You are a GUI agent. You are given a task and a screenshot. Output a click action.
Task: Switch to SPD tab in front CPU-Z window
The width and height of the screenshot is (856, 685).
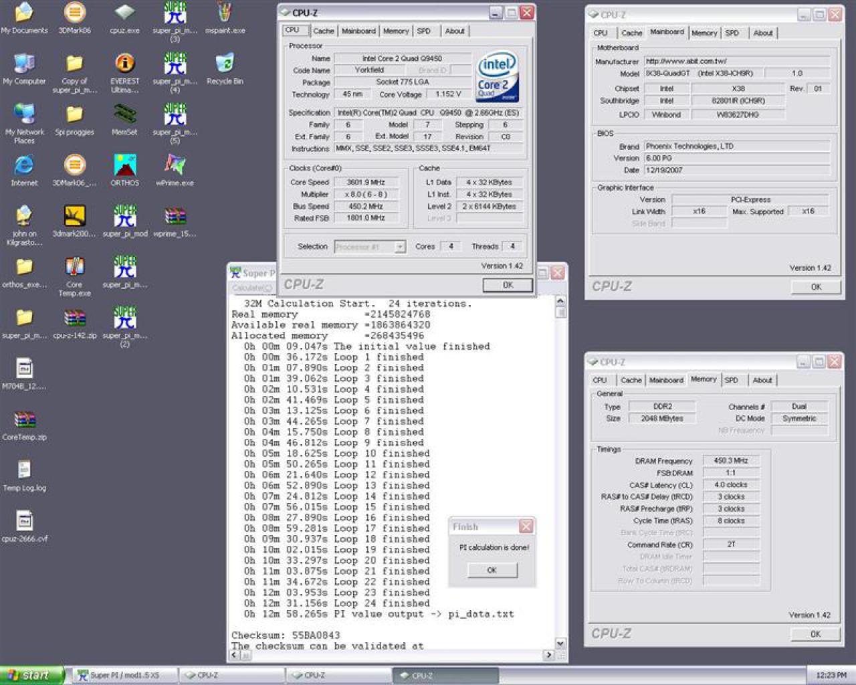click(424, 31)
